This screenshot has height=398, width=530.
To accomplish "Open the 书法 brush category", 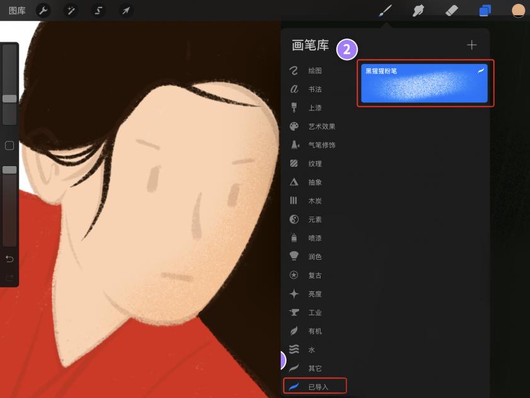I will coord(315,89).
